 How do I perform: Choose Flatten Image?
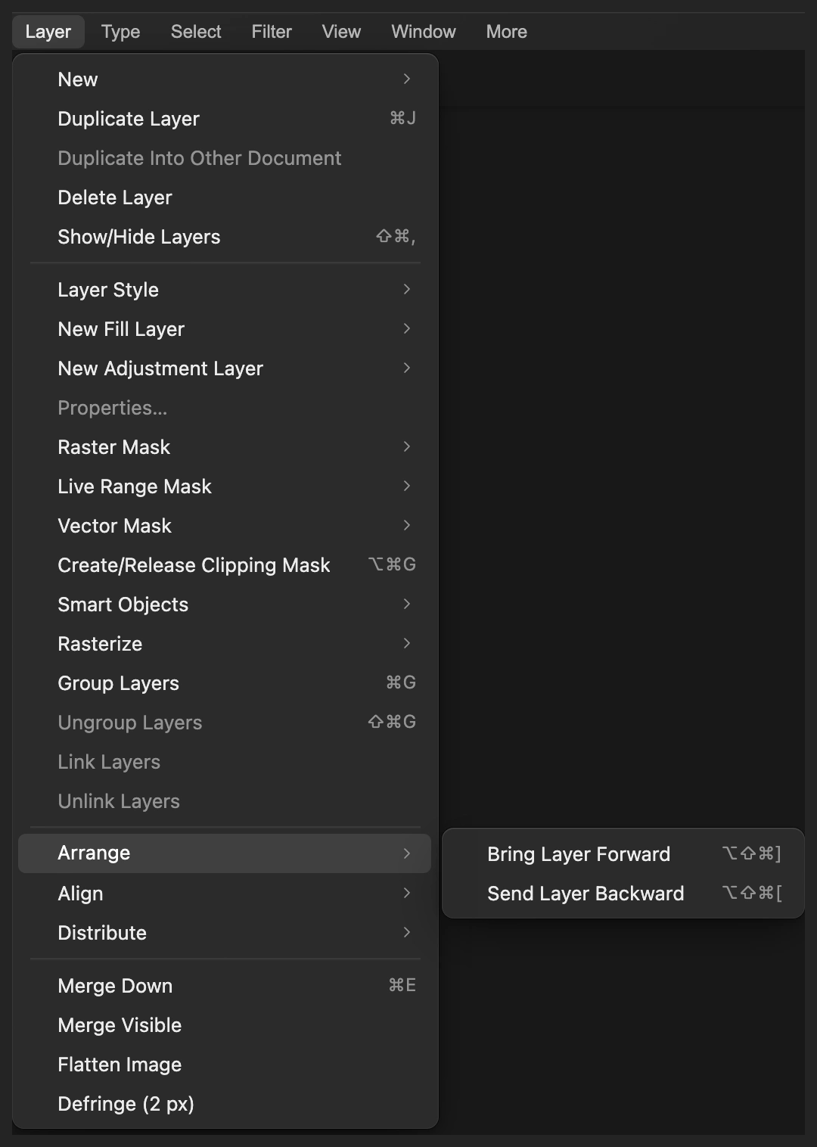(225, 1065)
